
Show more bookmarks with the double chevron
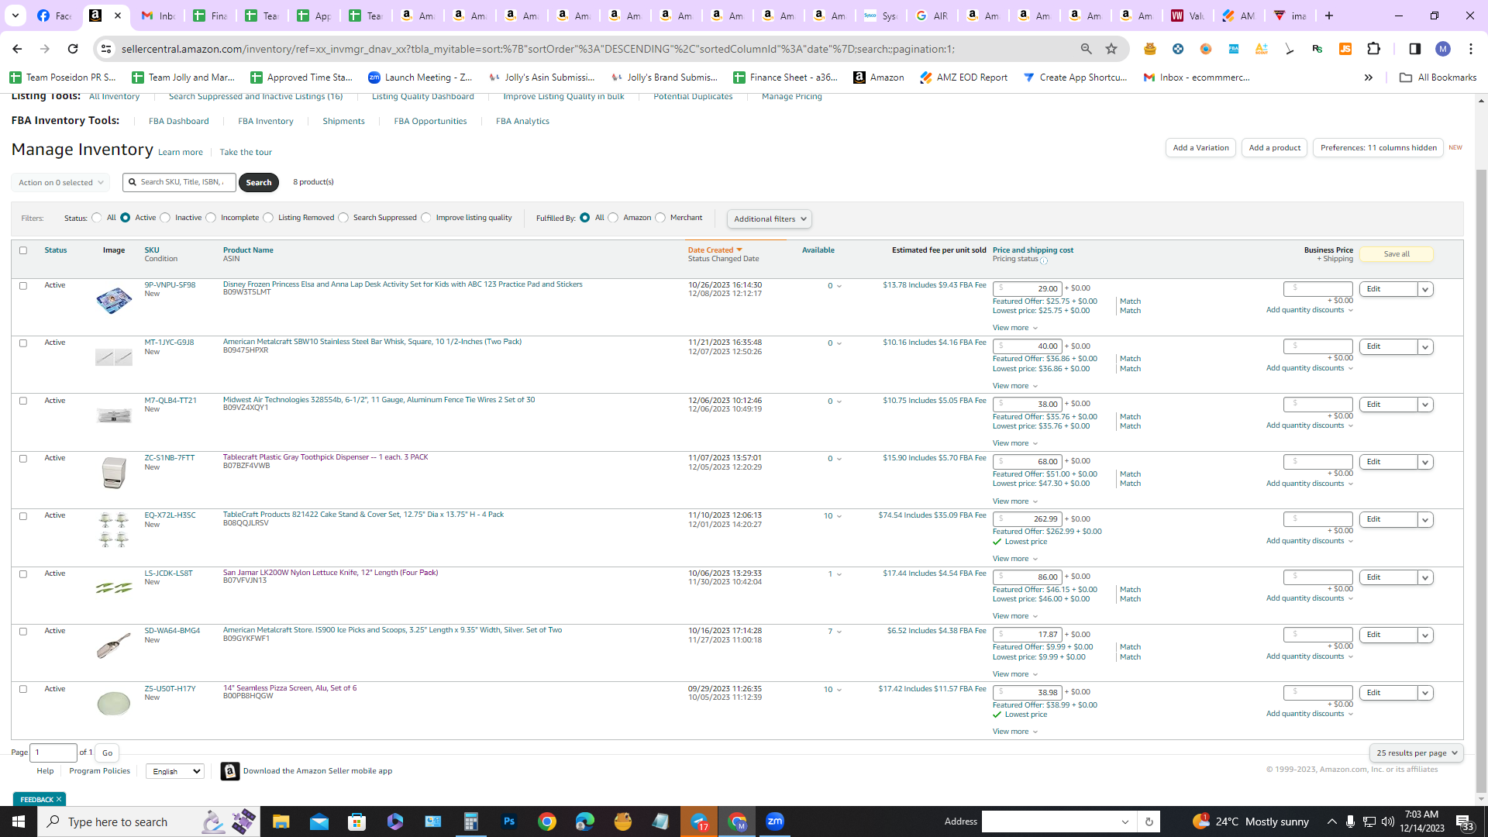click(1369, 77)
